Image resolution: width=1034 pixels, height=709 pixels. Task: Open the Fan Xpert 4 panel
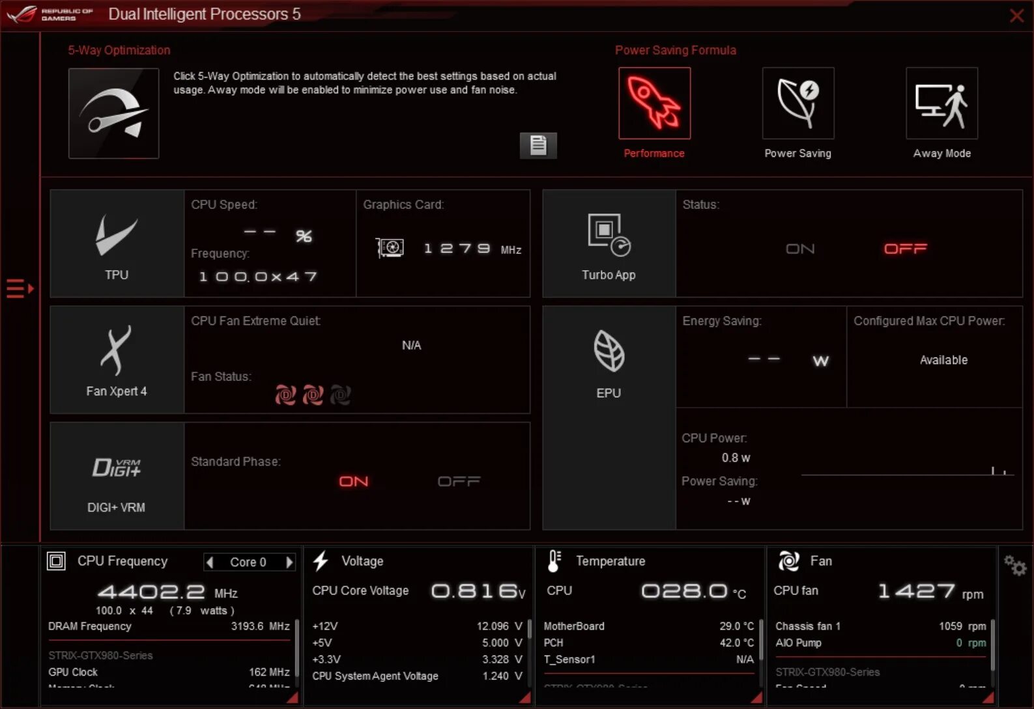[x=117, y=360]
